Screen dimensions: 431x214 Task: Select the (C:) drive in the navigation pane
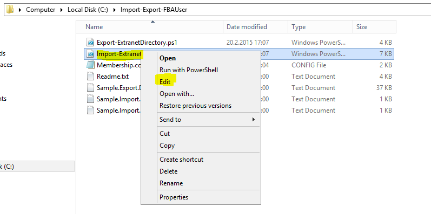(37, 167)
